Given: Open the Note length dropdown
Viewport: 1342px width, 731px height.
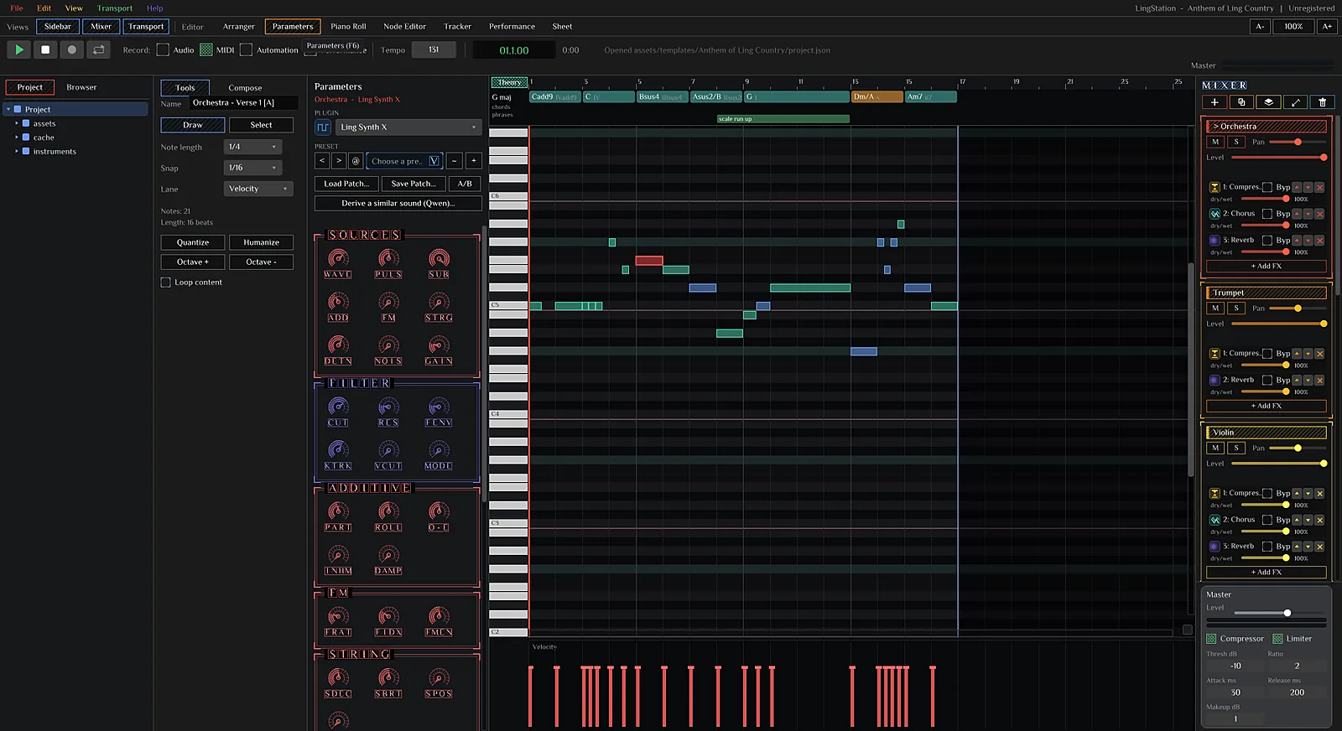Looking at the screenshot, I should (252, 147).
